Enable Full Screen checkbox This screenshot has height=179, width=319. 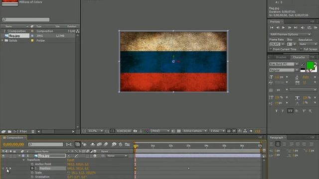pos(301,49)
